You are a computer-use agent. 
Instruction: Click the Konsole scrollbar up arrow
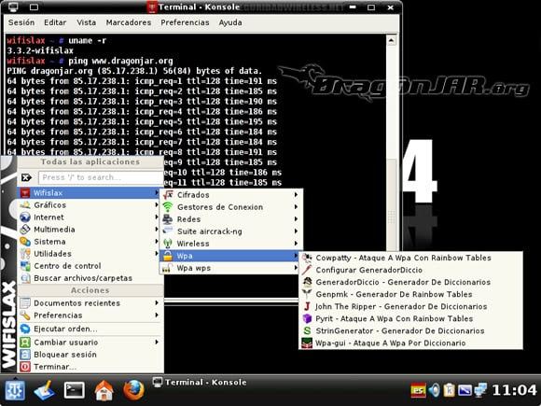391,40
